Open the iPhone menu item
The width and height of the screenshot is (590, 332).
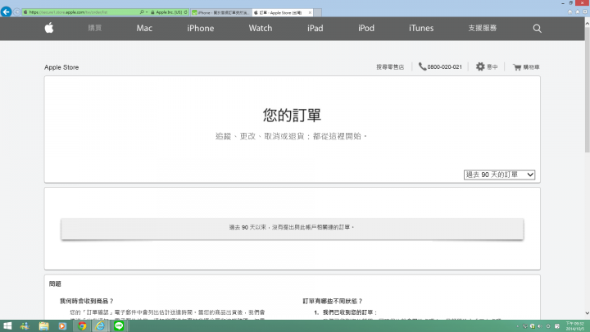(x=201, y=28)
